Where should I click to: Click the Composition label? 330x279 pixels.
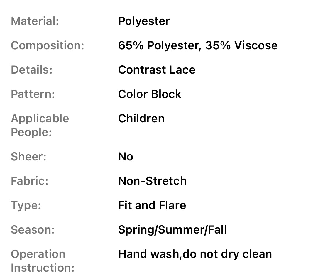point(47,46)
